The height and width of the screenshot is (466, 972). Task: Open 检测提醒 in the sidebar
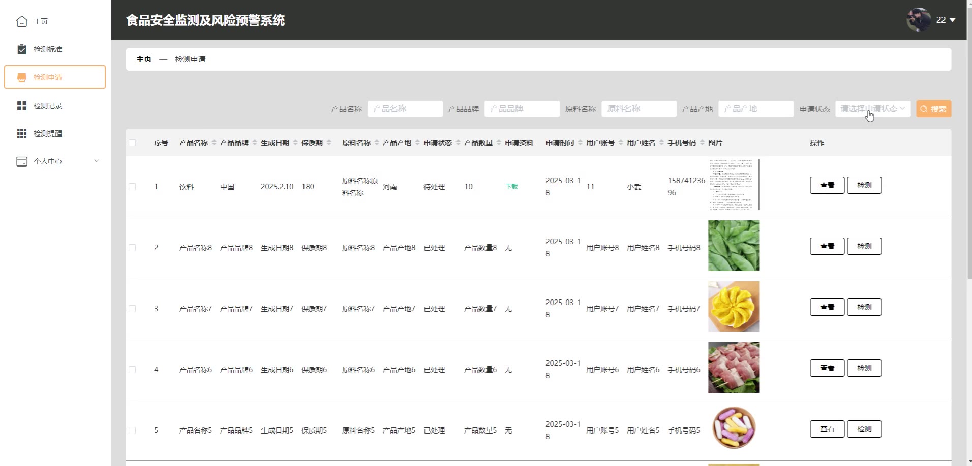[x=55, y=134]
